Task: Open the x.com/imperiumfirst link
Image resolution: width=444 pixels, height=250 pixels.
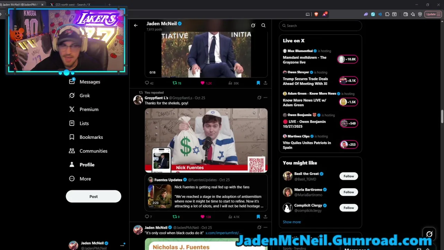Action: 223,233
